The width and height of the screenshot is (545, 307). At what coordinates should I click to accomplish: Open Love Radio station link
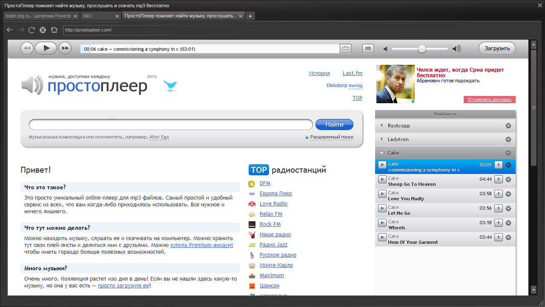coord(273,204)
